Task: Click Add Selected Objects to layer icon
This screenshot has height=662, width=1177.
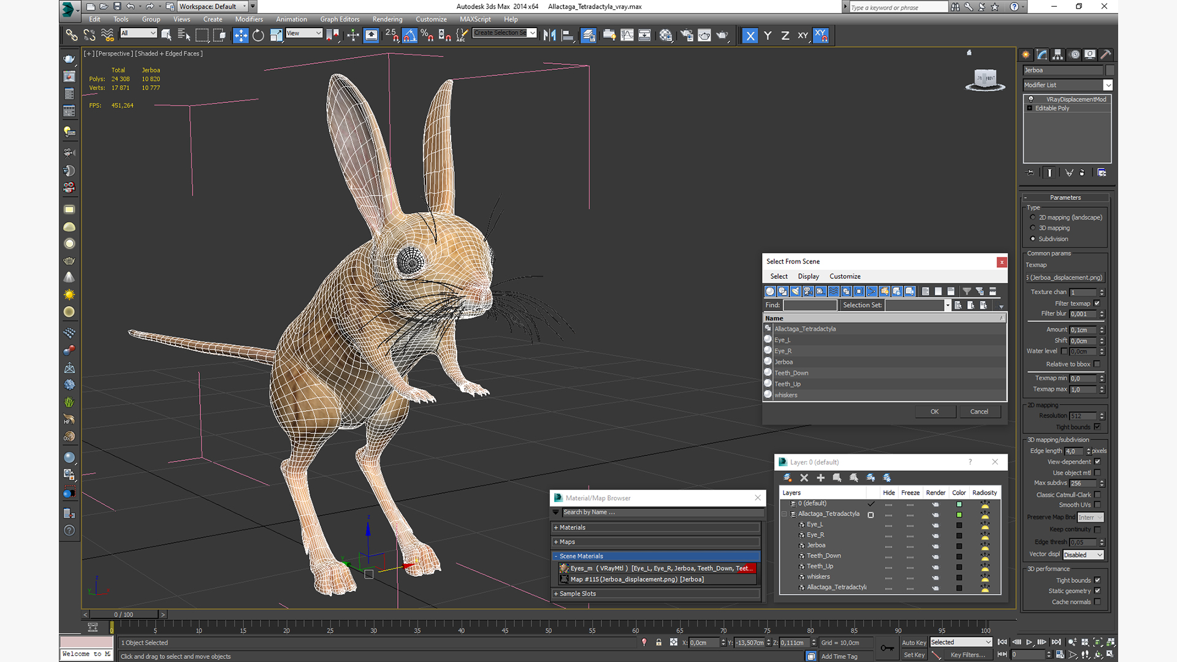Action: click(x=821, y=477)
